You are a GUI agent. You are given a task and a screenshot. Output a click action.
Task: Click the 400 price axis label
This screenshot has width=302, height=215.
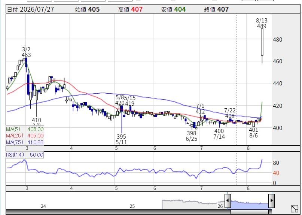tap(278, 128)
